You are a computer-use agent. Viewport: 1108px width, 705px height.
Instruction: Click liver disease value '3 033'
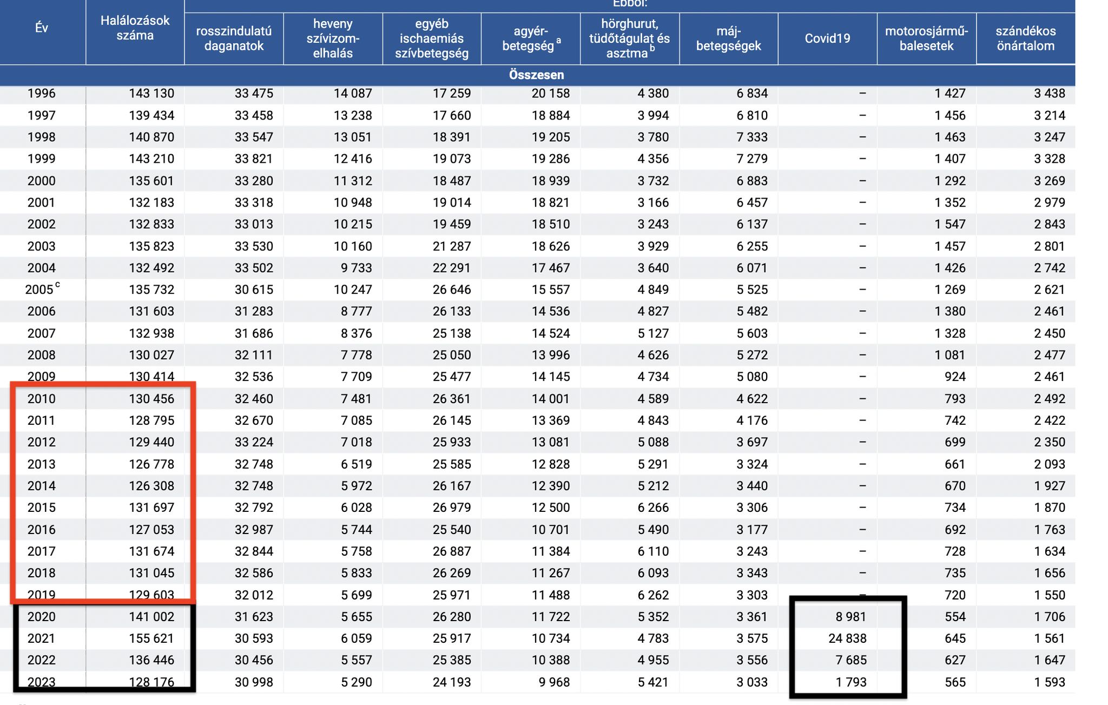click(752, 682)
